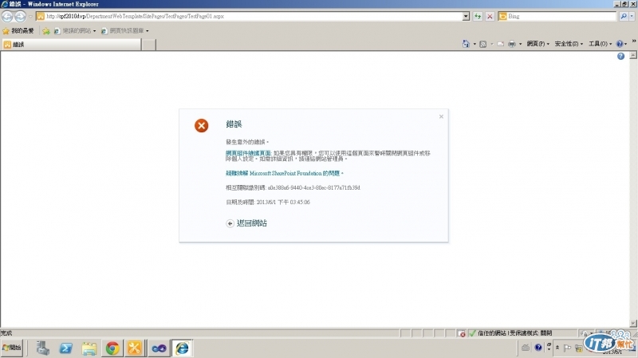Screen dimensions: 638x358
Task: Click the trusted sites protected mode status
Action: pos(510,333)
